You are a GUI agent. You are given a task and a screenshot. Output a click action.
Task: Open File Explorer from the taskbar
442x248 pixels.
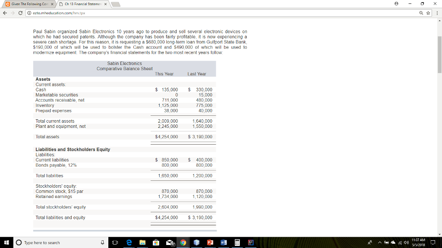[x=143, y=242]
